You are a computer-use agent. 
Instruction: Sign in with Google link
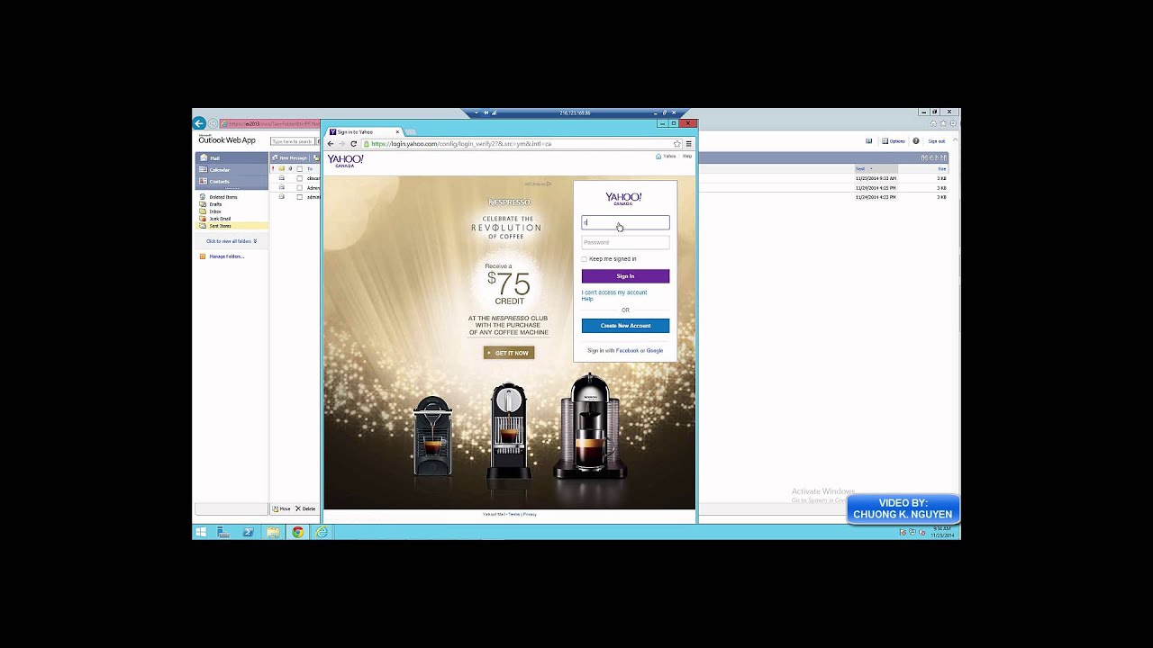point(654,351)
